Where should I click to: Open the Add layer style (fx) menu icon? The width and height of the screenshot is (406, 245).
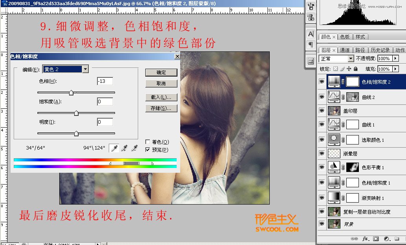365,238
